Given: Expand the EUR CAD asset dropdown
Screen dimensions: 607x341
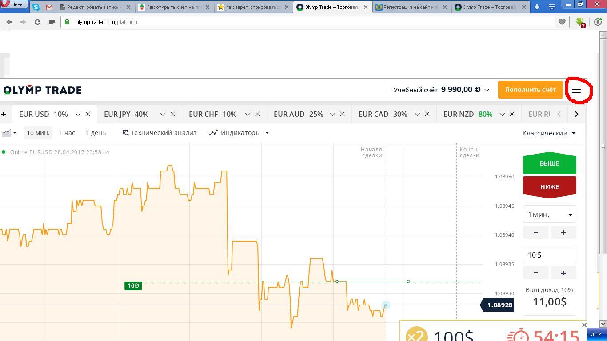Looking at the screenshot, I should point(417,114).
